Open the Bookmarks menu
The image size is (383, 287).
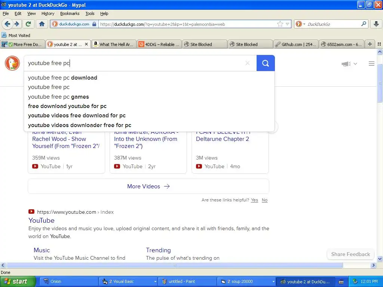click(x=70, y=13)
